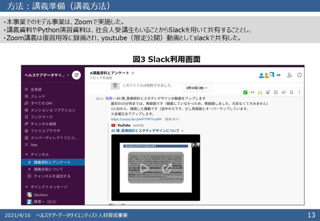
Task: Star the #講義資料とアンケート channel
Action: tap(133, 73)
